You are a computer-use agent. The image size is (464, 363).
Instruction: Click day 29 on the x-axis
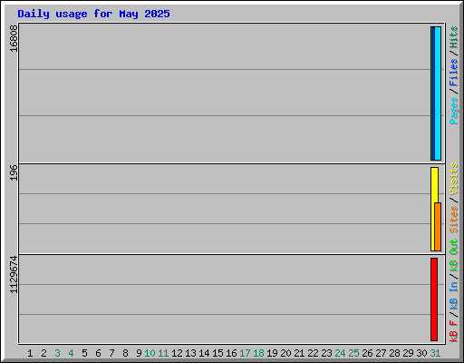408,353
